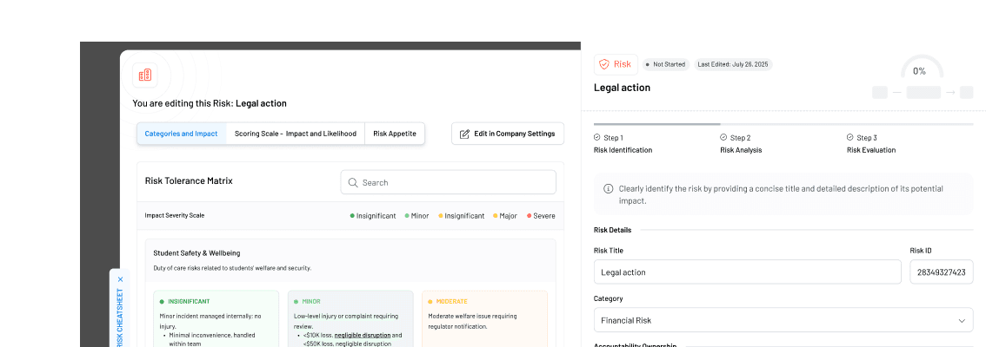Open the INSIGNIFICANT impact card
Image resolution: width=986 pixels, height=347 pixels.
click(x=216, y=318)
